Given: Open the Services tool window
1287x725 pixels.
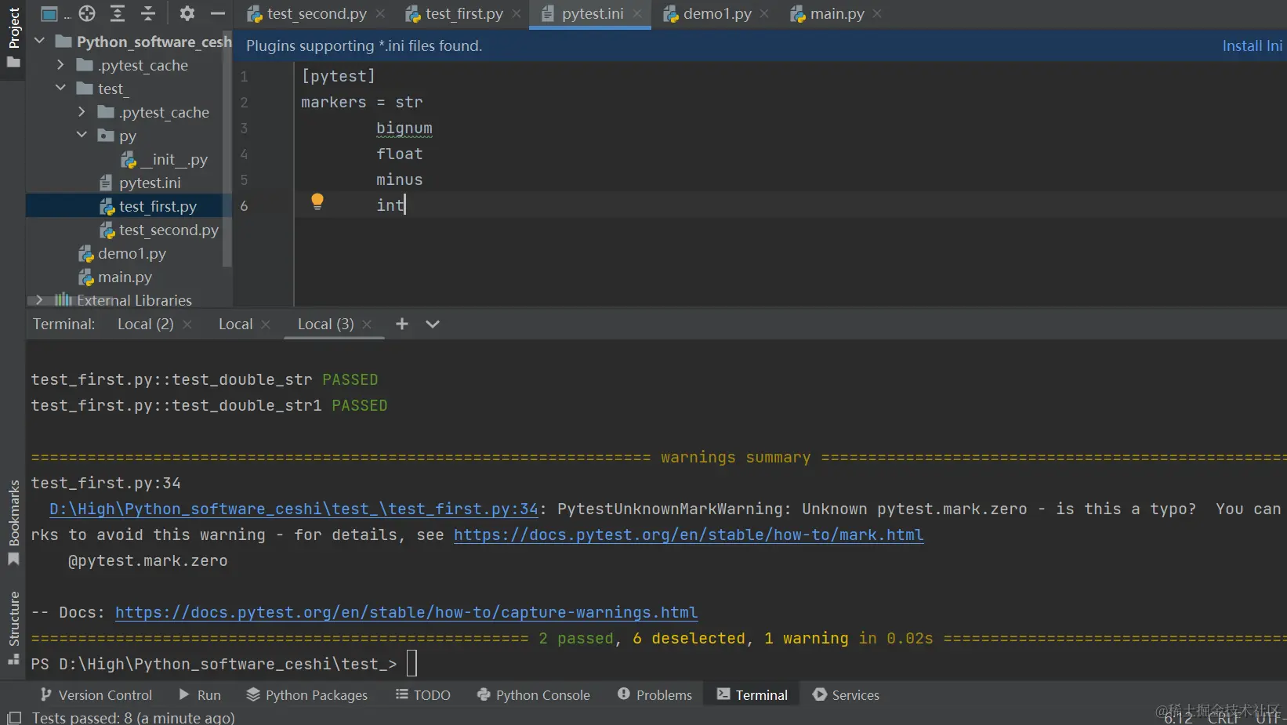Looking at the screenshot, I should click(x=846, y=695).
